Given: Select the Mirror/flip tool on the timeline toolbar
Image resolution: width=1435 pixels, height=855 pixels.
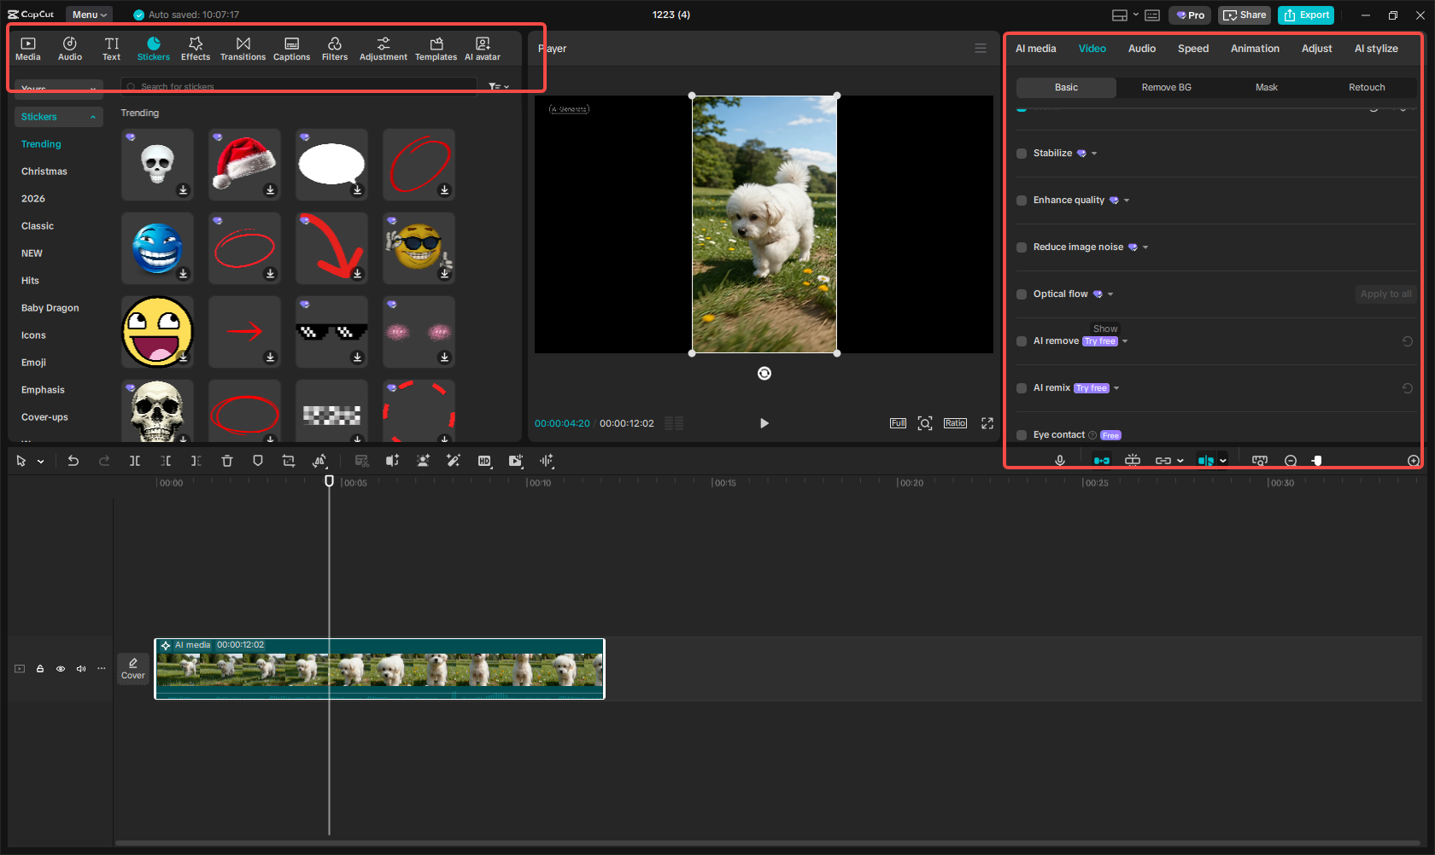Looking at the screenshot, I should point(320,461).
